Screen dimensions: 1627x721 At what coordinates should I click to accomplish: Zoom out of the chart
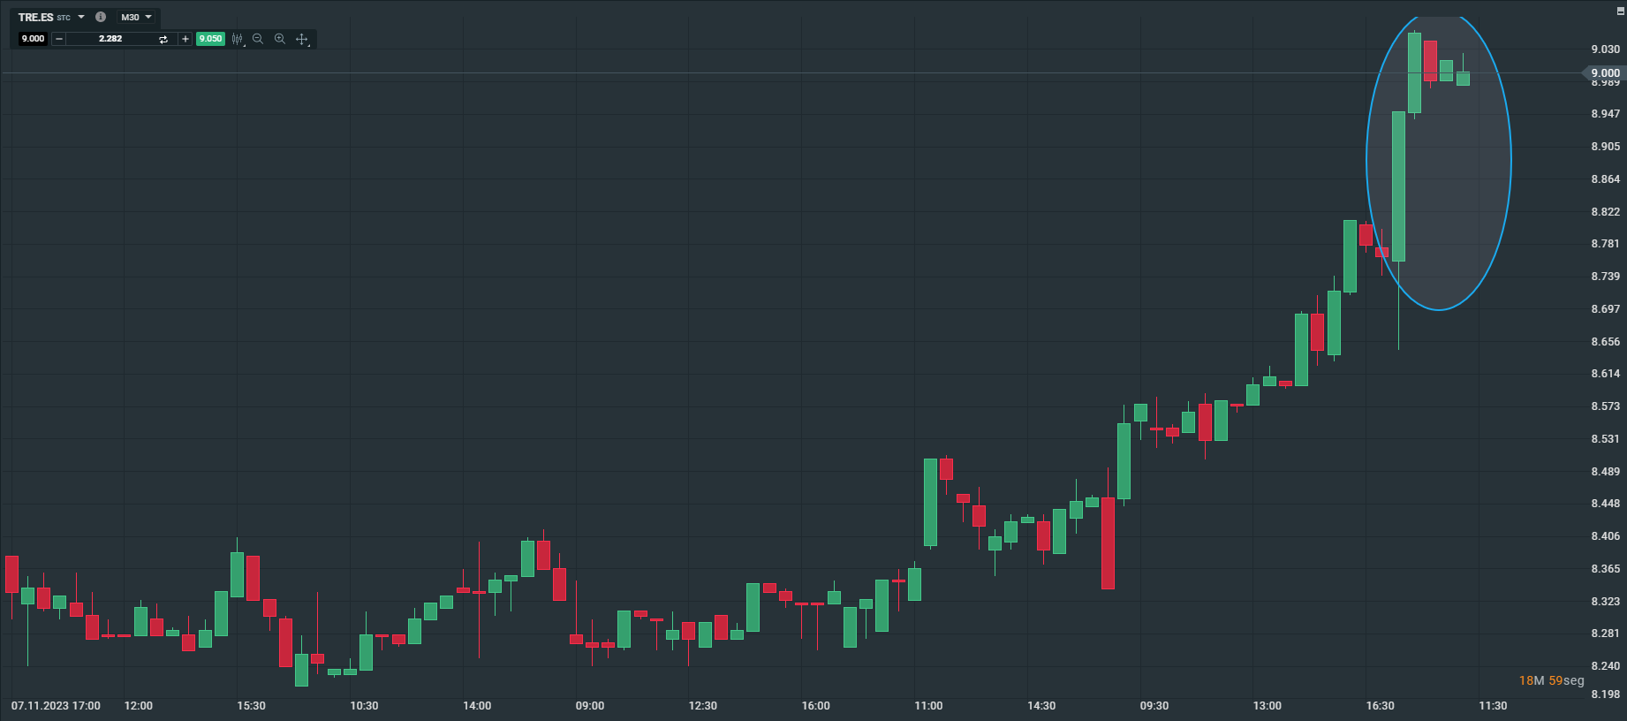(258, 39)
